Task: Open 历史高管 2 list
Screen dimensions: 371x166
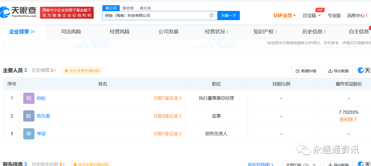Action: [x=44, y=70]
